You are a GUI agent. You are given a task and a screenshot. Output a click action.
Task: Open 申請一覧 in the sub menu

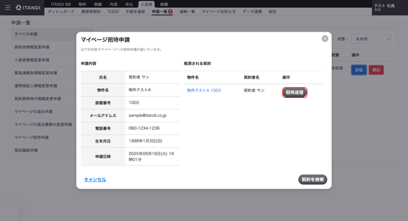tap(160, 12)
